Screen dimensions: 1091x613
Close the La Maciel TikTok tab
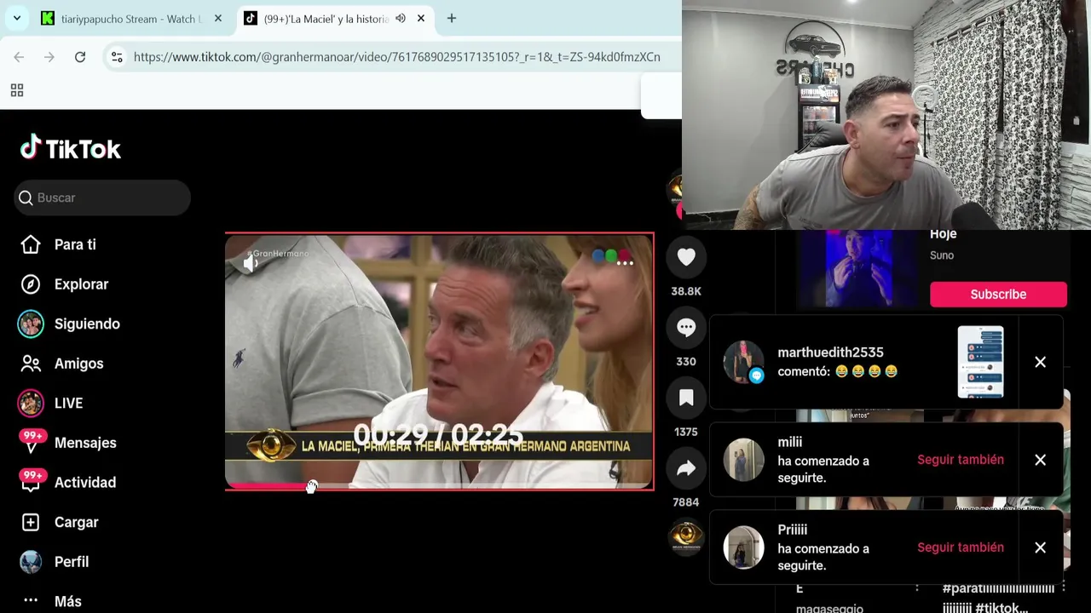421,18
